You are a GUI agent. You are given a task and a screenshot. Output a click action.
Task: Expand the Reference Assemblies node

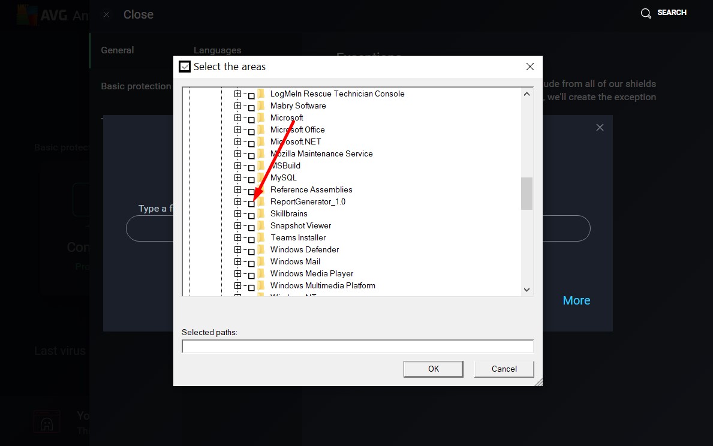pos(237,189)
